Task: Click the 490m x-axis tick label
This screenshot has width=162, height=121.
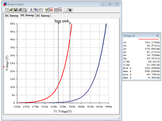Action: tap(109, 107)
